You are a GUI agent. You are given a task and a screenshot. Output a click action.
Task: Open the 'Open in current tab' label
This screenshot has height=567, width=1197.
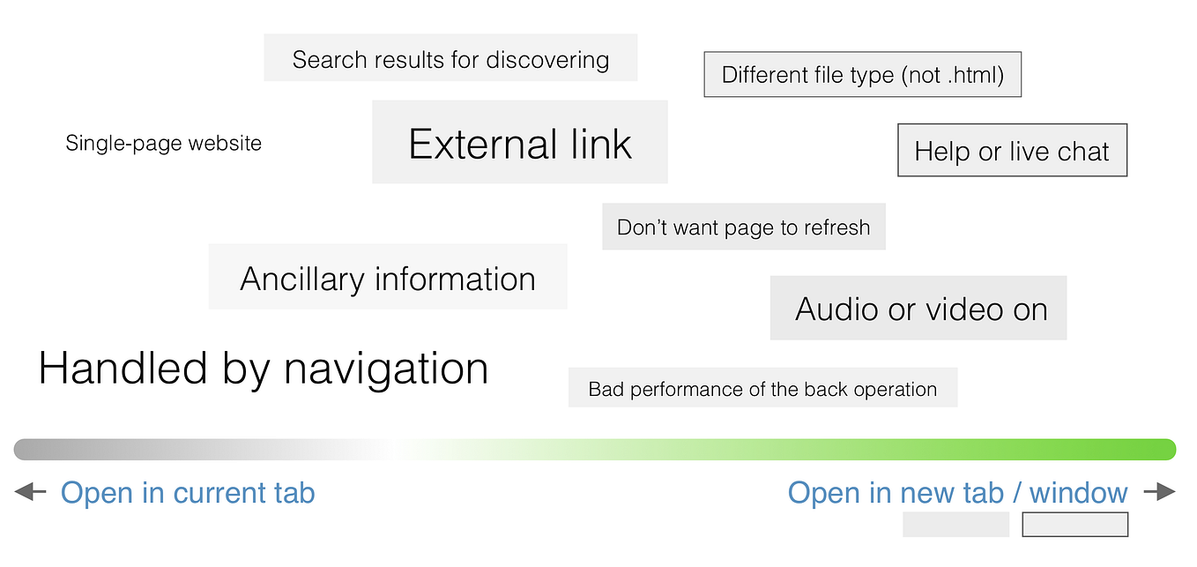click(x=188, y=492)
